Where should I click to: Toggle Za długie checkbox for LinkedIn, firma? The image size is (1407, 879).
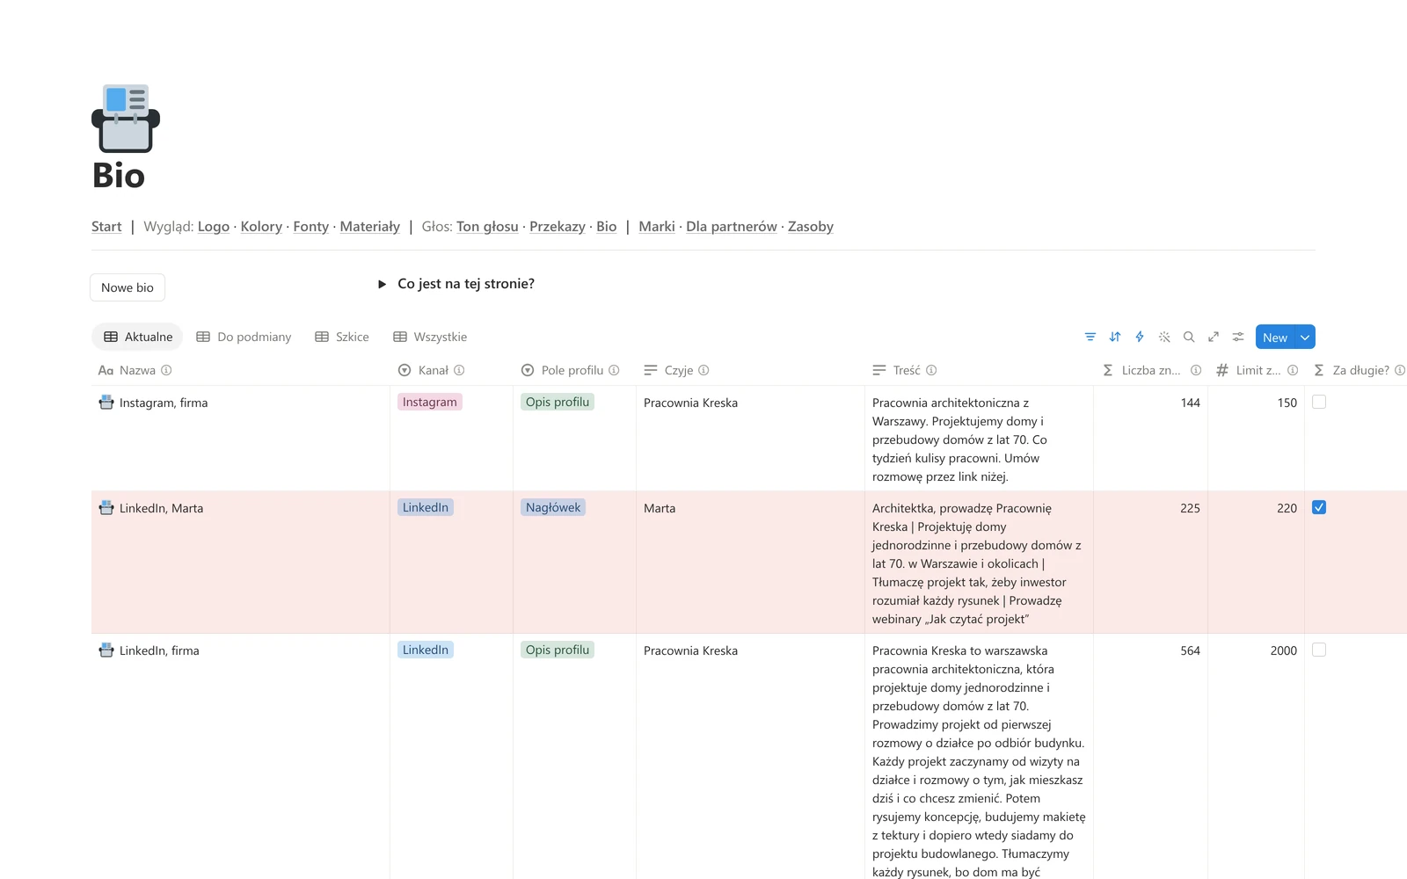pyautogui.click(x=1319, y=650)
